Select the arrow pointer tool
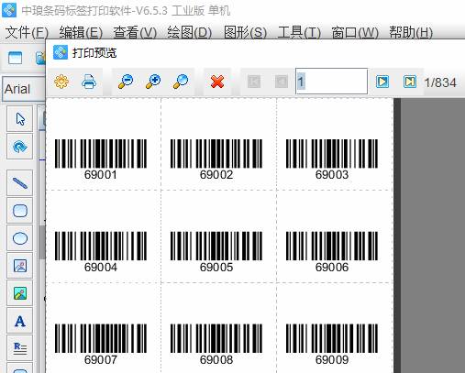 pyautogui.click(x=20, y=119)
